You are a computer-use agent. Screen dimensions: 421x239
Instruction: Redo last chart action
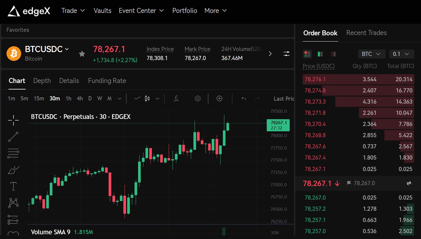[x=257, y=99]
